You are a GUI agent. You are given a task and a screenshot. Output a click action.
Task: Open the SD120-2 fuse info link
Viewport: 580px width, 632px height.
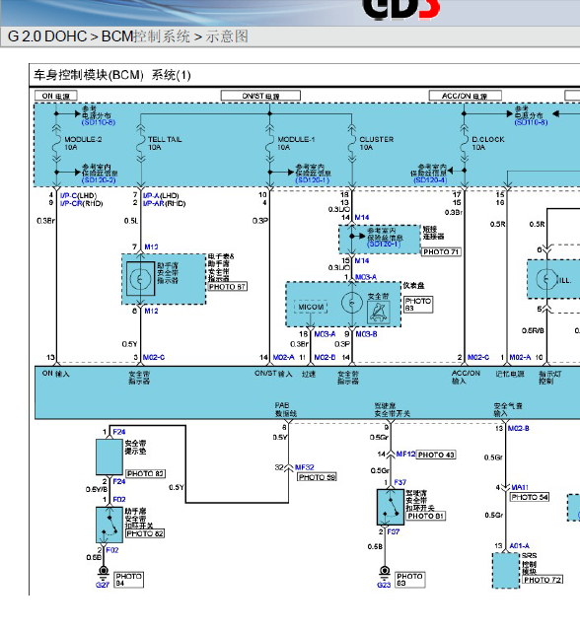[99, 179]
